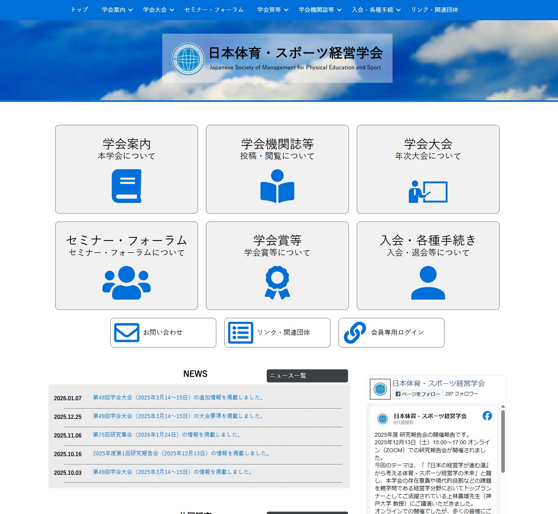Open セミナー・フォーラム in the top menu
Image resolution: width=558 pixels, height=514 pixels.
tap(214, 10)
